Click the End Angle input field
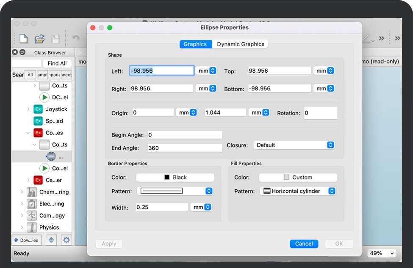This screenshot has height=268, width=413. tap(185, 148)
